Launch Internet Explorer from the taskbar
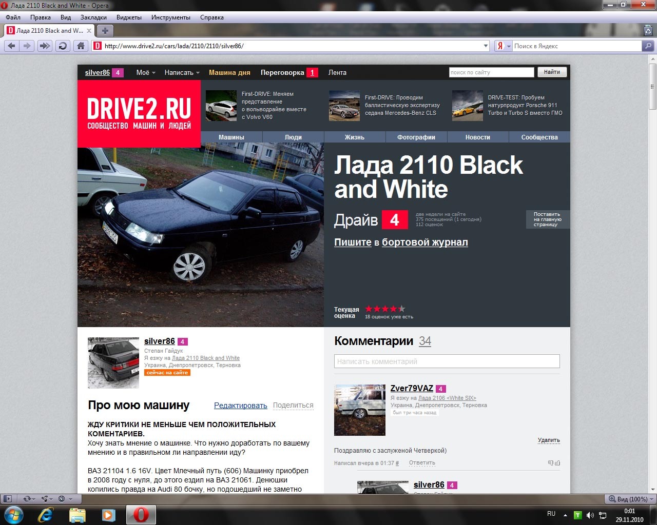The height and width of the screenshot is (525, 657). 46,515
